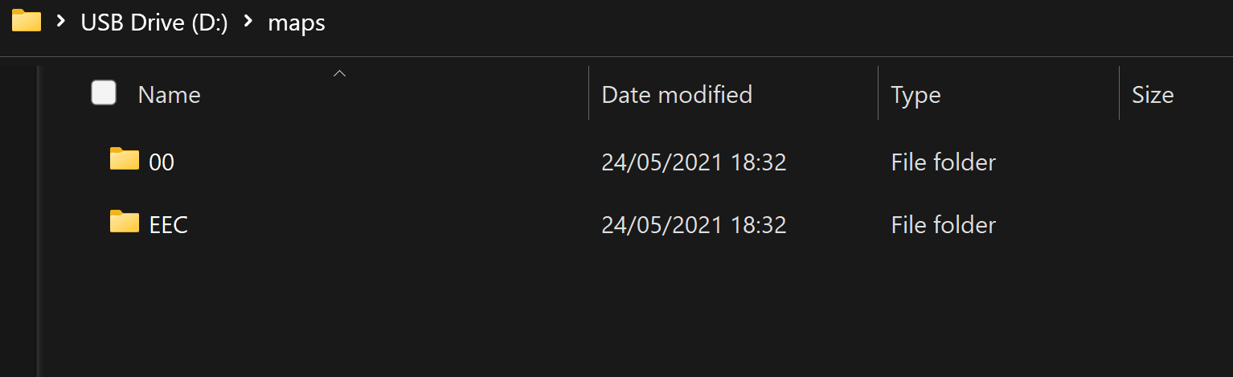1233x377 pixels.
Task: Select the folder named 00
Action: [162, 162]
